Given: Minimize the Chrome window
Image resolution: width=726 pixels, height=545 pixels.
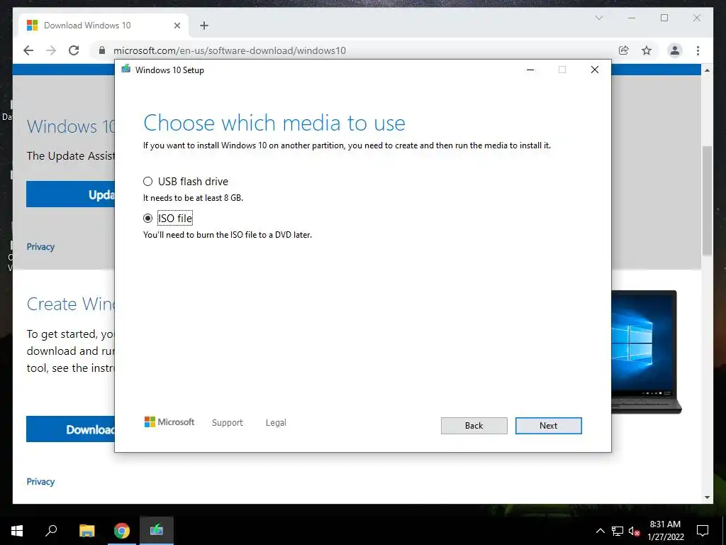Looking at the screenshot, I should pos(632,18).
